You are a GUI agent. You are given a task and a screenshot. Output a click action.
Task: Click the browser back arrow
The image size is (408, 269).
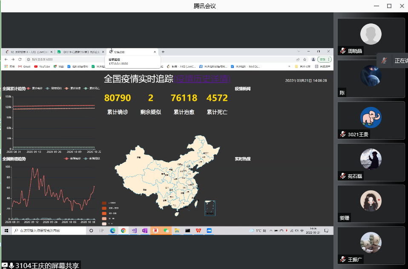tap(6, 59)
